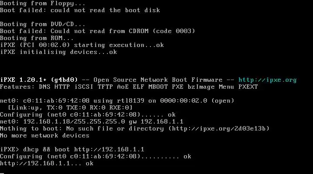Screen dimensions: 313x174
Task: Click the http://ipxe.org link
Action: point(267,80)
